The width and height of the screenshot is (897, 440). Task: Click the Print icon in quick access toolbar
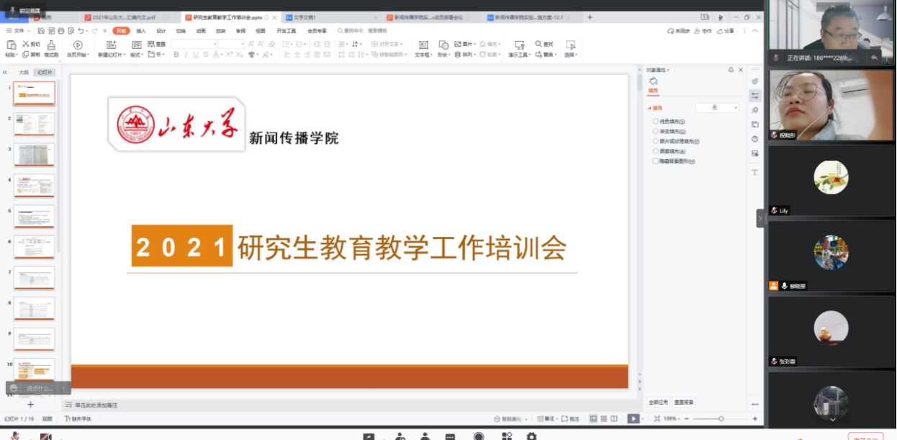click(61, 31)
